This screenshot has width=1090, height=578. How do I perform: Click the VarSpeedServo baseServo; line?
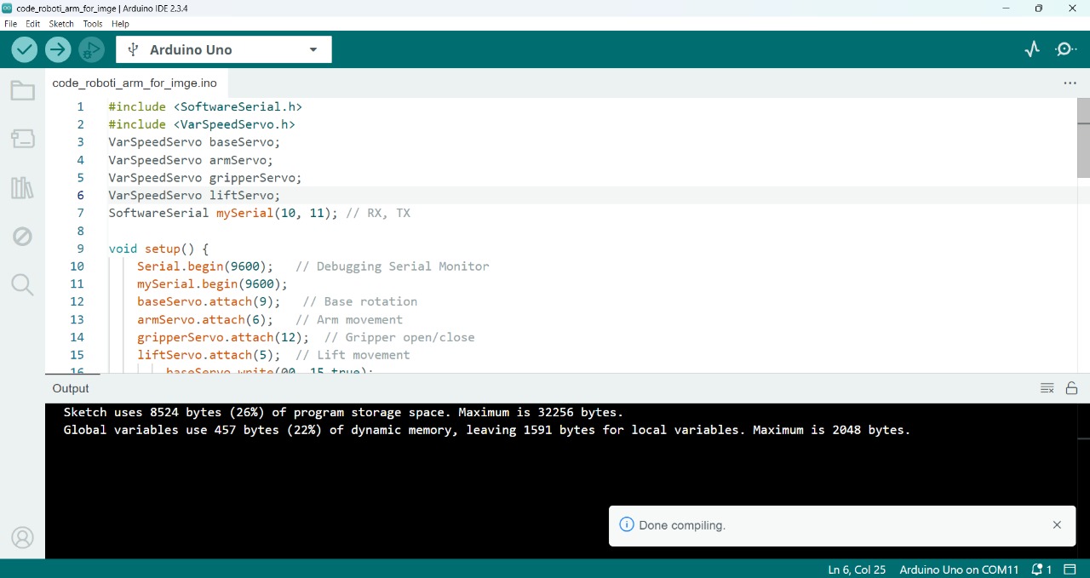tap(194, 142)
